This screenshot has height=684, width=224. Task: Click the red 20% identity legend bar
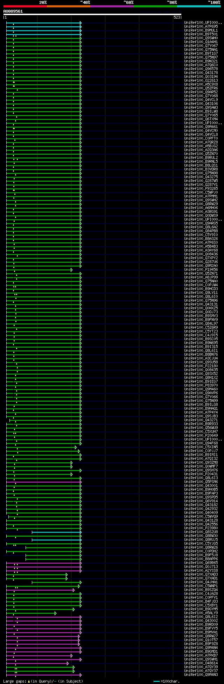pos(25,6)
